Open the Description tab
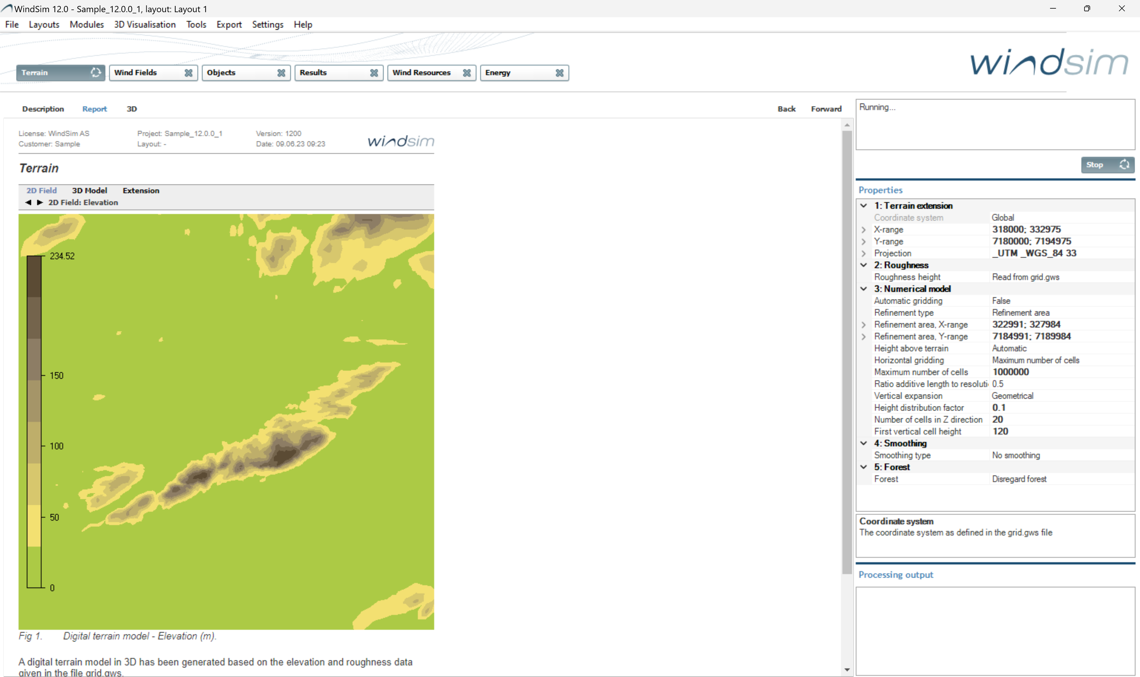The width and height of the screenshot is (1140, 677). 43,109
